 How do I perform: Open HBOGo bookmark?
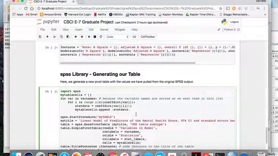click(116, 14)
